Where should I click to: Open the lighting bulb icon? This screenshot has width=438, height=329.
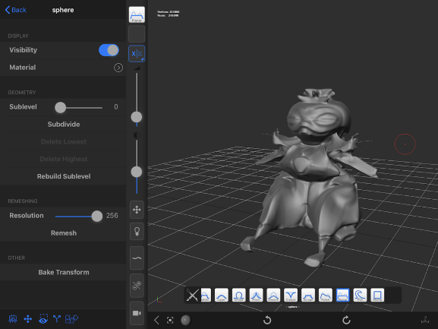point(137,232)
